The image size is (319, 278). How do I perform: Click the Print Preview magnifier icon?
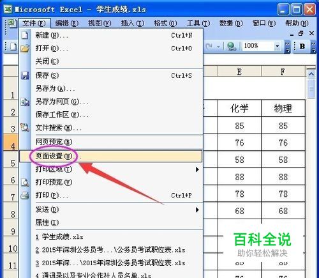[x=25, y=182]
